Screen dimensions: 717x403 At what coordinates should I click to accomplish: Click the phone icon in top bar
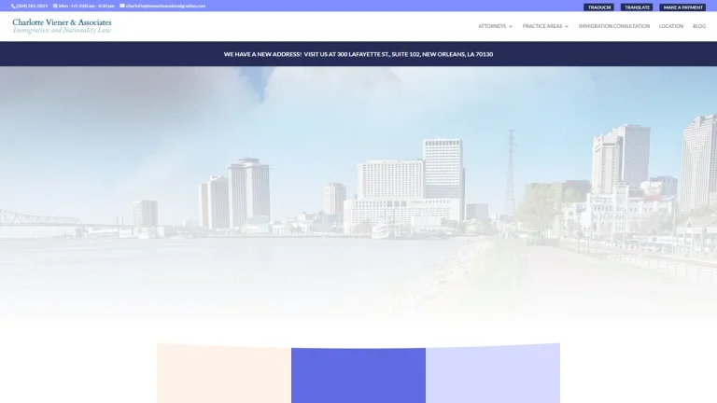13,6
